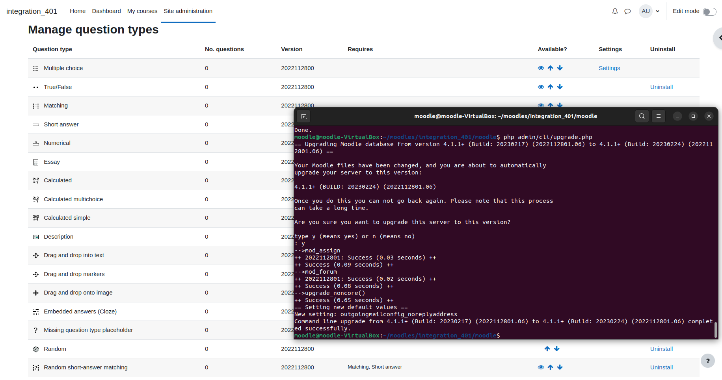Click the Matching question type icon
The height and width of the screenshot is (380, 722).
click(36, 106)
